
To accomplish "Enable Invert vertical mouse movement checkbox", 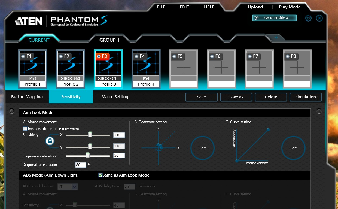I will coord(25,129).
